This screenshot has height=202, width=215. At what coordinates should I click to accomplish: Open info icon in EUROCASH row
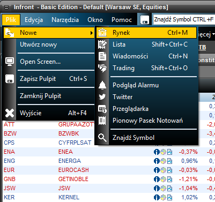tap(157, 170)
